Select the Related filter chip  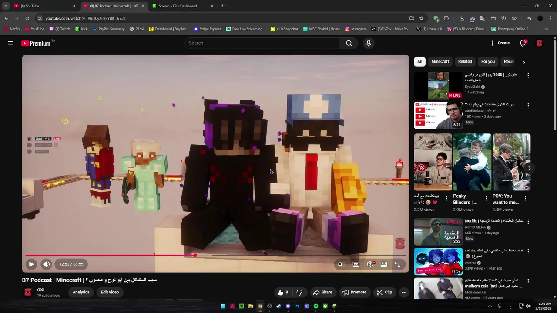tap(465, 62)
